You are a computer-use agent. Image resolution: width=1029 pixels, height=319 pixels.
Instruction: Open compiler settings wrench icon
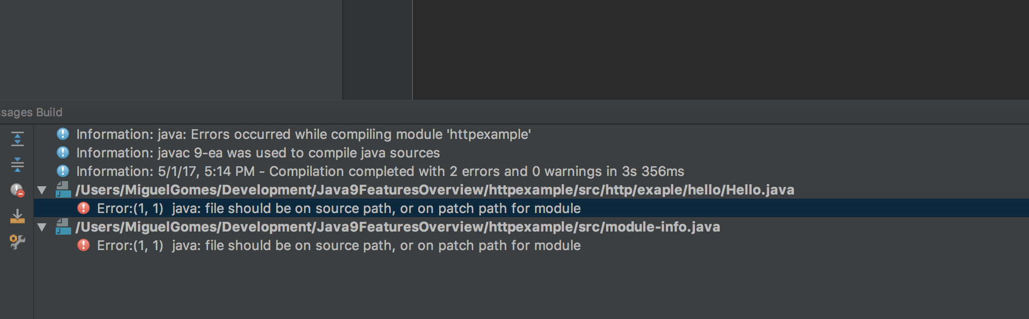17,241
